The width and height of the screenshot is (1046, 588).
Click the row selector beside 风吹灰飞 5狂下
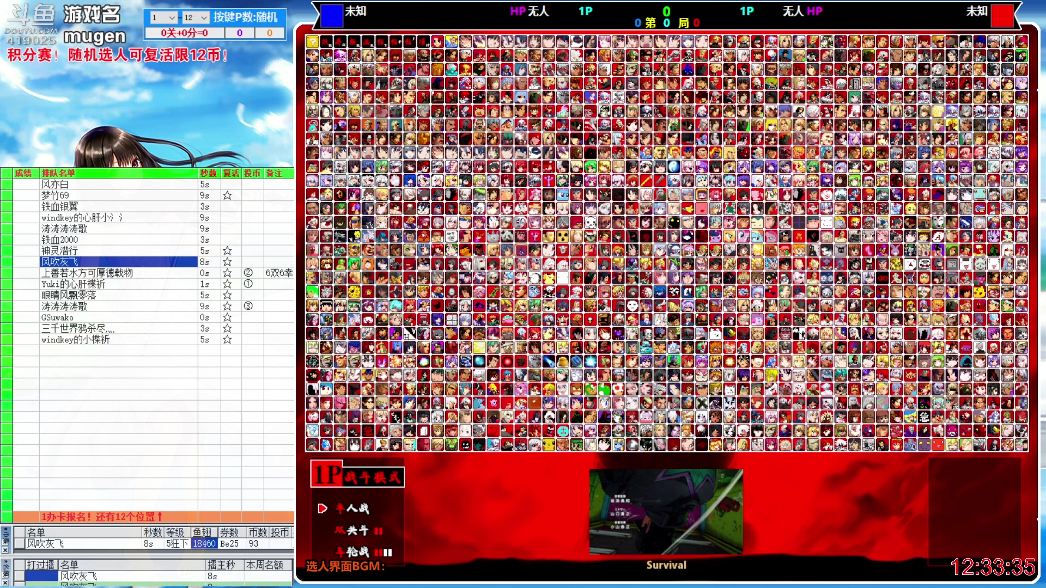[20, 544]
